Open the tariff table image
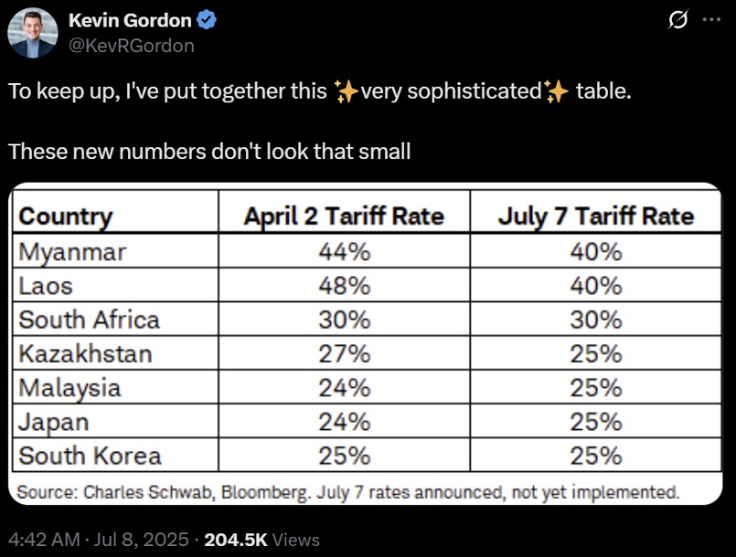The height and width of the screenshot is (557, 736). click(x=366, y=344)
